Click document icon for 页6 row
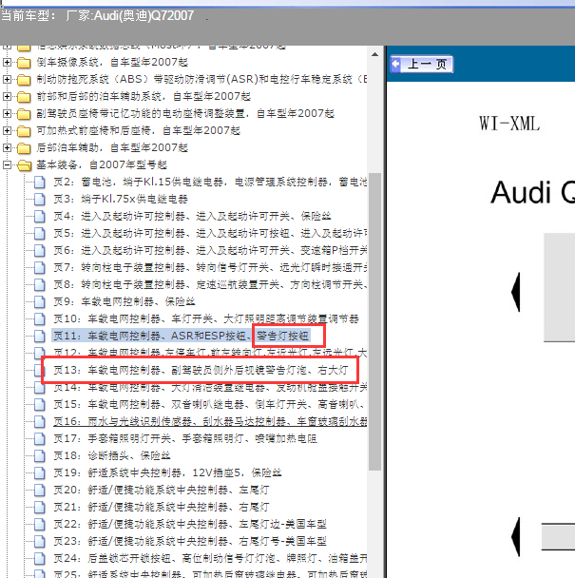Image resolution: width=575 pixels, height=578 pixels. click(40, 251)
